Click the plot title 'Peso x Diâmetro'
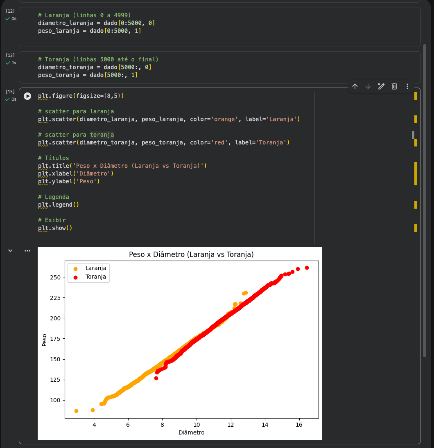434x448 pixels. pyautogui.click(x=191, y=254)
